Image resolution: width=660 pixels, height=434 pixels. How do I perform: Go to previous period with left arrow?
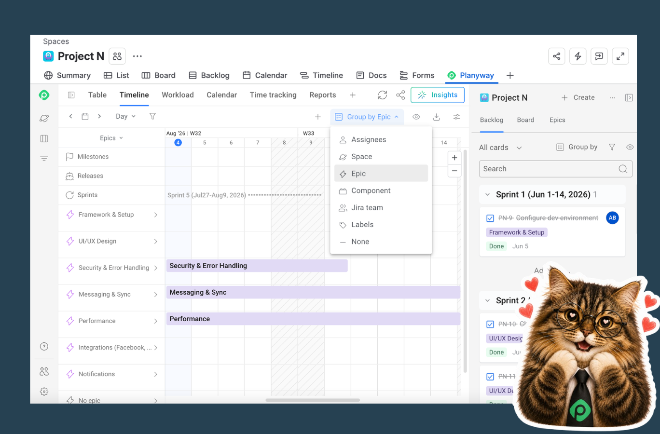coord(70,116)
